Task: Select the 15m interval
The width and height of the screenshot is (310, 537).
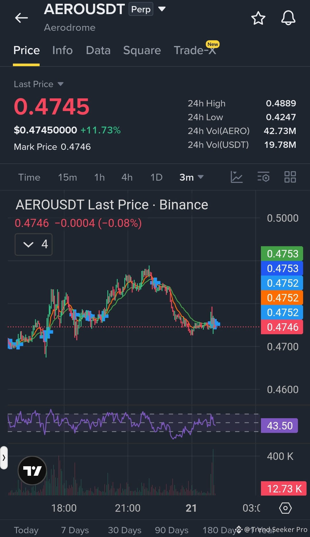Action: point(67,177)
